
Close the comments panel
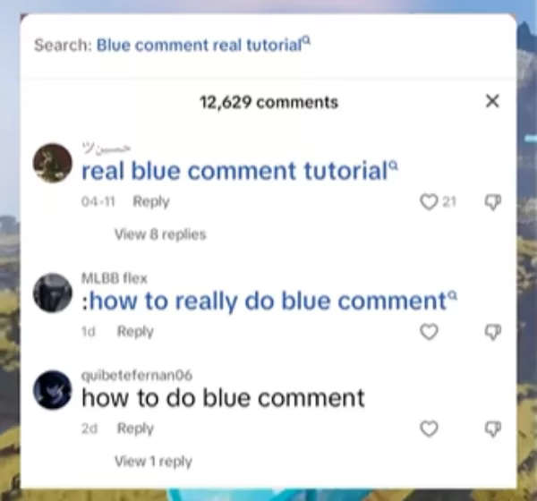click(492, 101)
